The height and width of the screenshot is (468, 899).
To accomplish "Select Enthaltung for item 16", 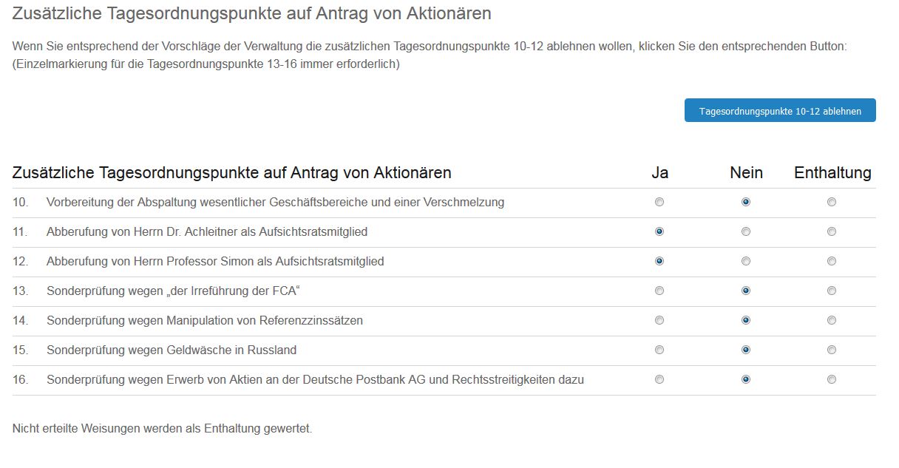I will click(831, 379).
